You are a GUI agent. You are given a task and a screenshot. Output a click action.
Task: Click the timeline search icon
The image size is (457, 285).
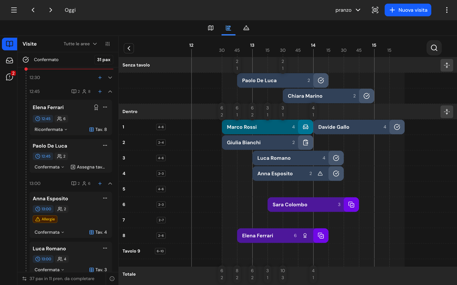434,48
